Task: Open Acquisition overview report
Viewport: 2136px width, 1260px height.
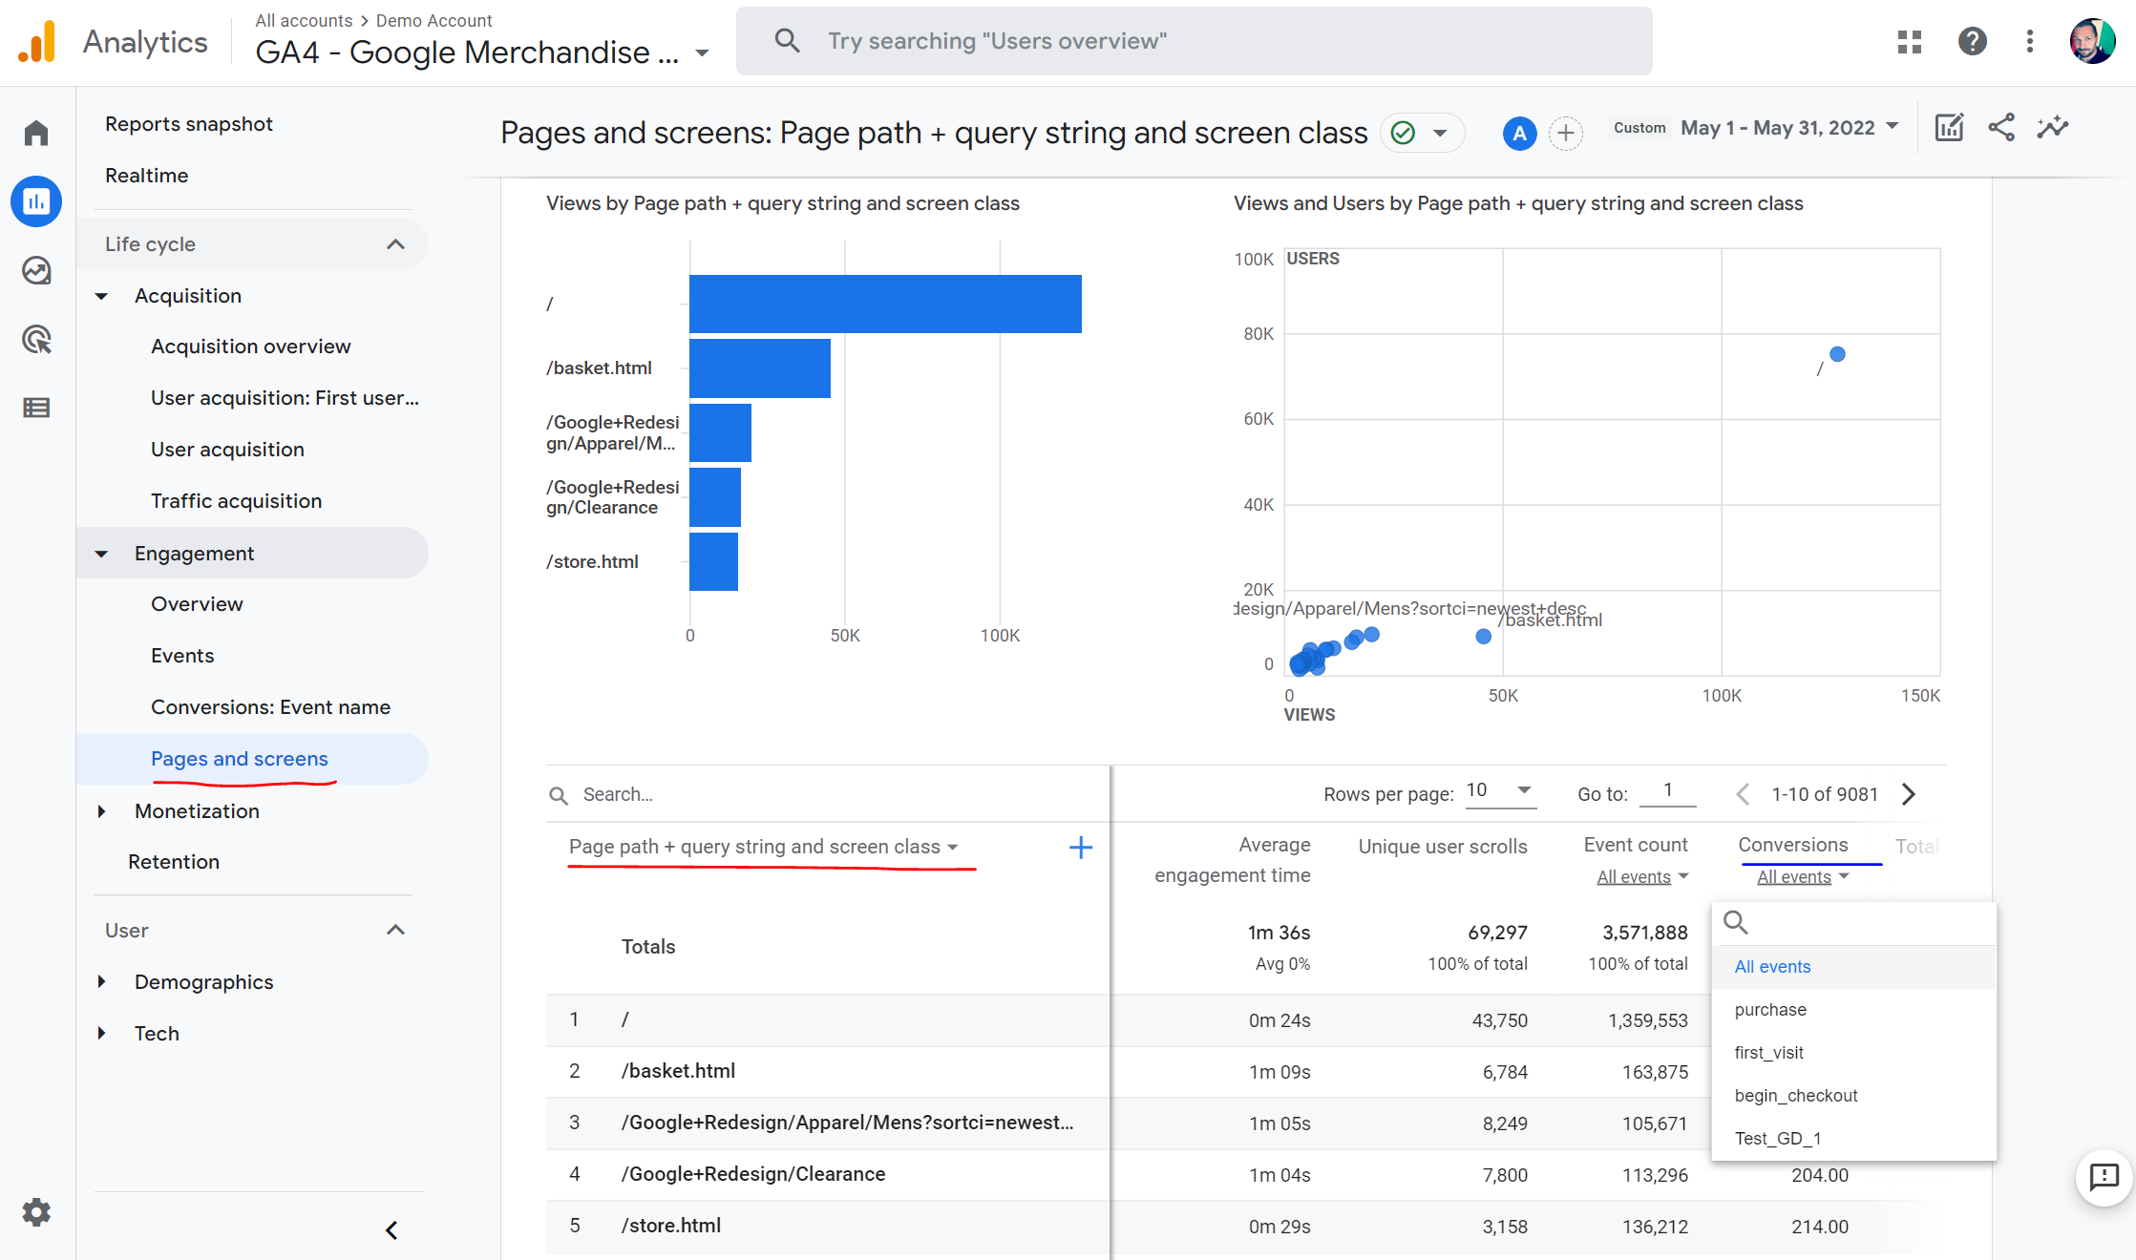Action: pyautogui.click(x=251, y=346)
